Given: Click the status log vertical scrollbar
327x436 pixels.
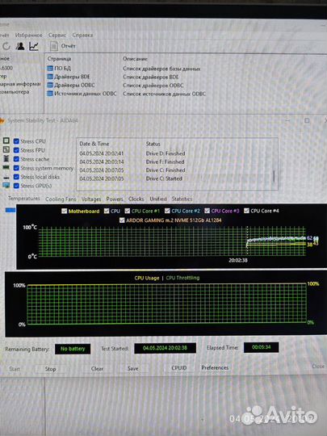Looking at the screenshot, I should [274, 176].
